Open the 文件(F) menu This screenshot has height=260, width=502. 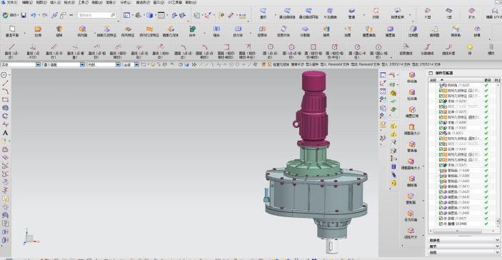12,2
